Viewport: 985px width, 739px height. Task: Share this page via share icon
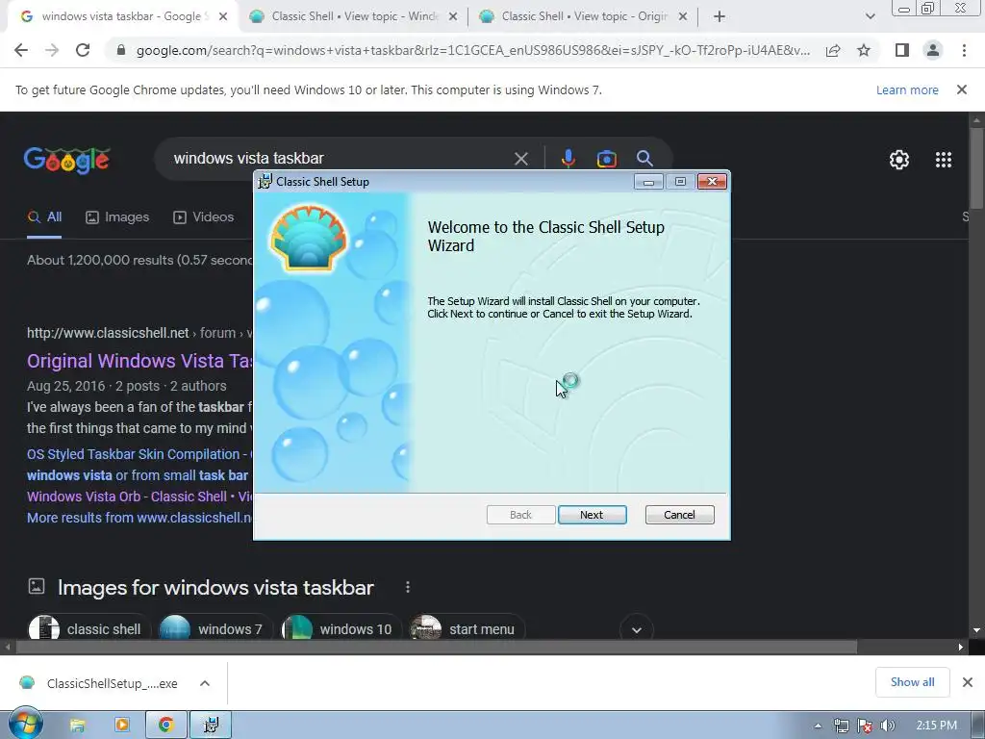pyautogui.click(x=833, y=51)
